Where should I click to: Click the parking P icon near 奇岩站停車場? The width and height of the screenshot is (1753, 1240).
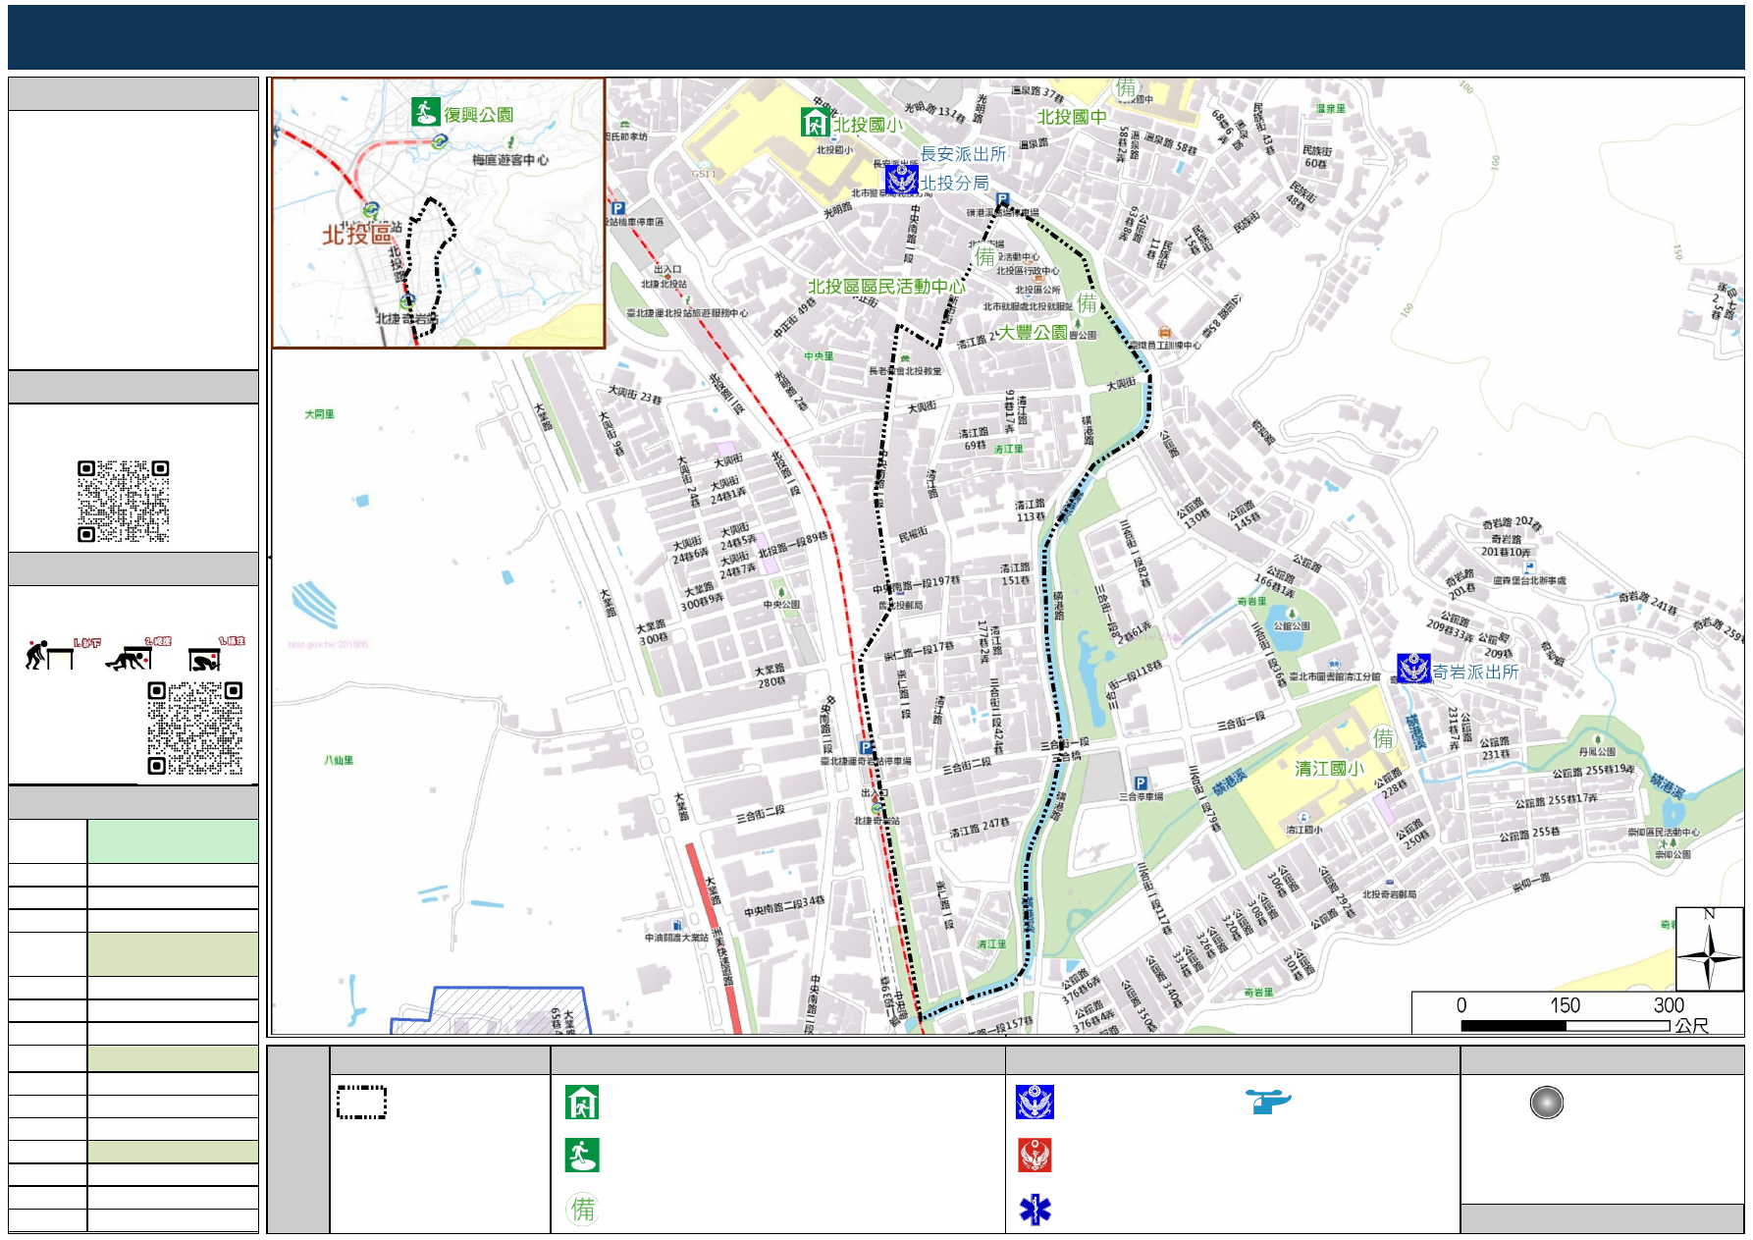865,747
